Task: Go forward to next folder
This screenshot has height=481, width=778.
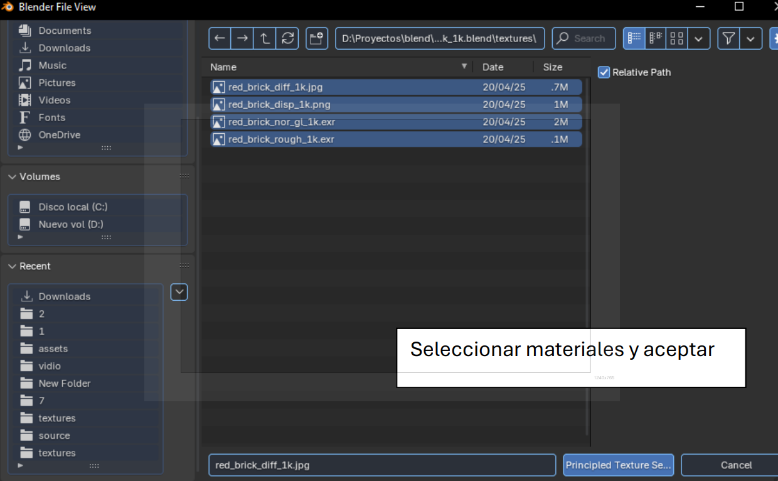Action: [242, 38]
